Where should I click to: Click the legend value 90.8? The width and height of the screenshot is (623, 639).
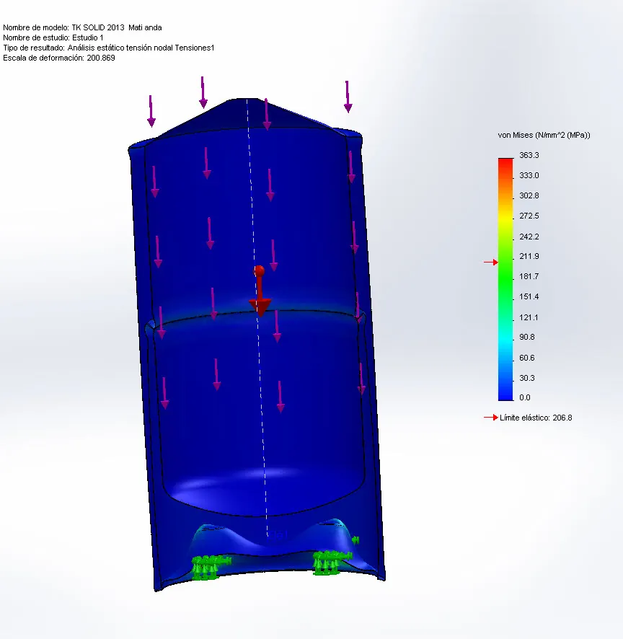(527, 337)
